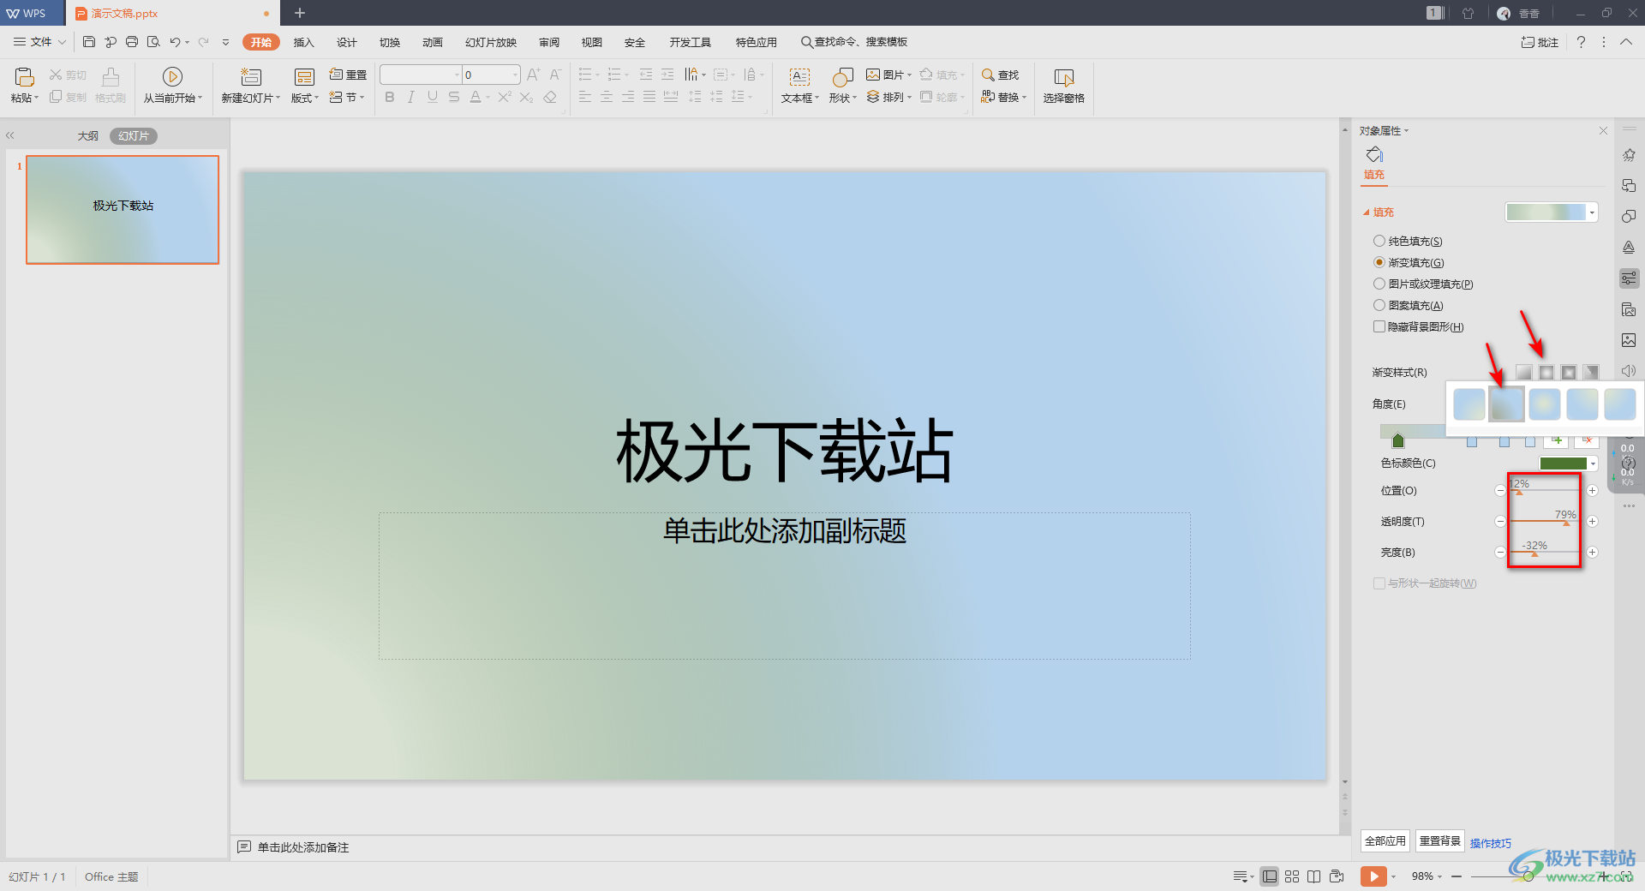Screen dimensions: 1645x891
Task: Collapse the Fill (填充) section triangle
Action: pos(1366,212)
